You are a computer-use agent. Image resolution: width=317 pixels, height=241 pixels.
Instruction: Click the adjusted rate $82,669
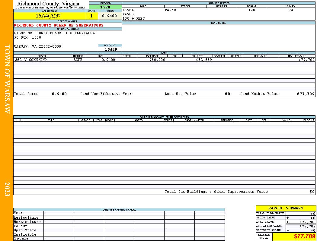204,60
